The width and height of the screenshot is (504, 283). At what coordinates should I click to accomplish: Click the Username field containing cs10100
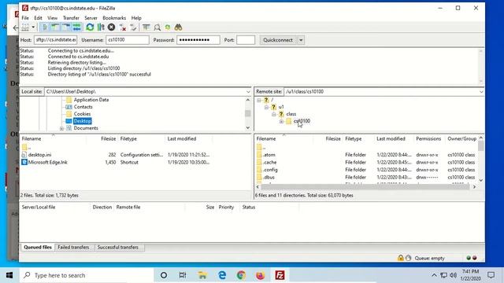tap(128, 40)
